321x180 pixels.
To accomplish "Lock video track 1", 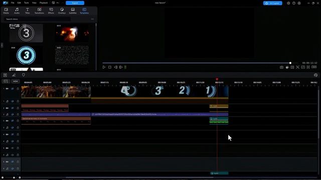I will [x=18, y=89].
